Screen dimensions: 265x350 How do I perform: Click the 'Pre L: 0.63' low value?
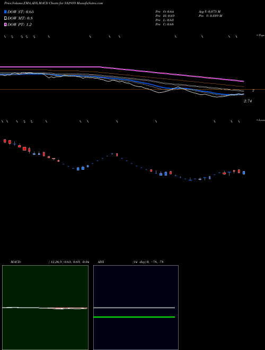(165, 20)
